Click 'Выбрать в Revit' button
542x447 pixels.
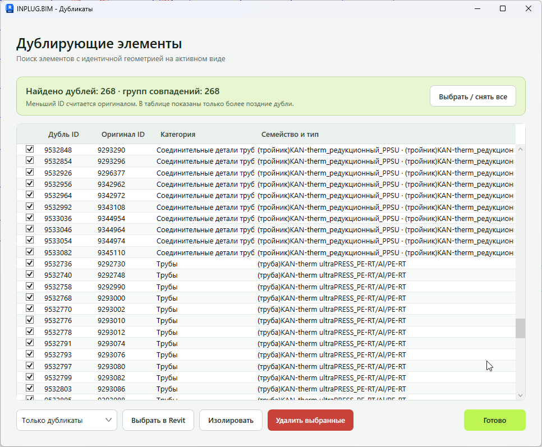(x=158, y=420)
